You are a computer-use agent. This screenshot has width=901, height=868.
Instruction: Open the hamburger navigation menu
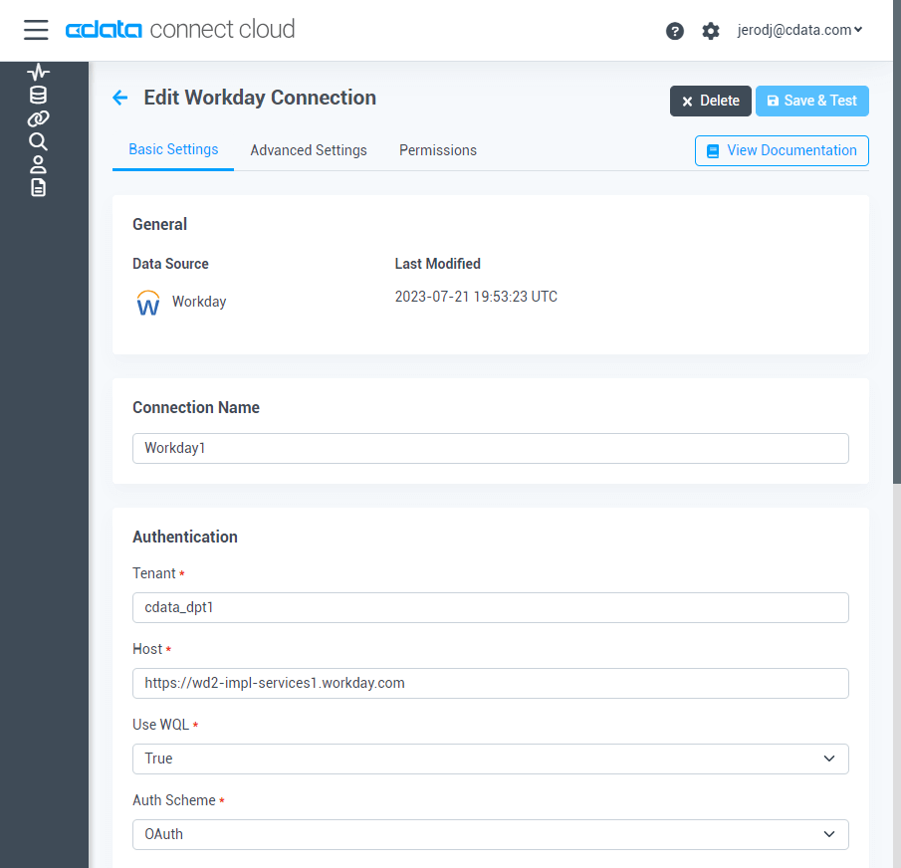[36, 30]
